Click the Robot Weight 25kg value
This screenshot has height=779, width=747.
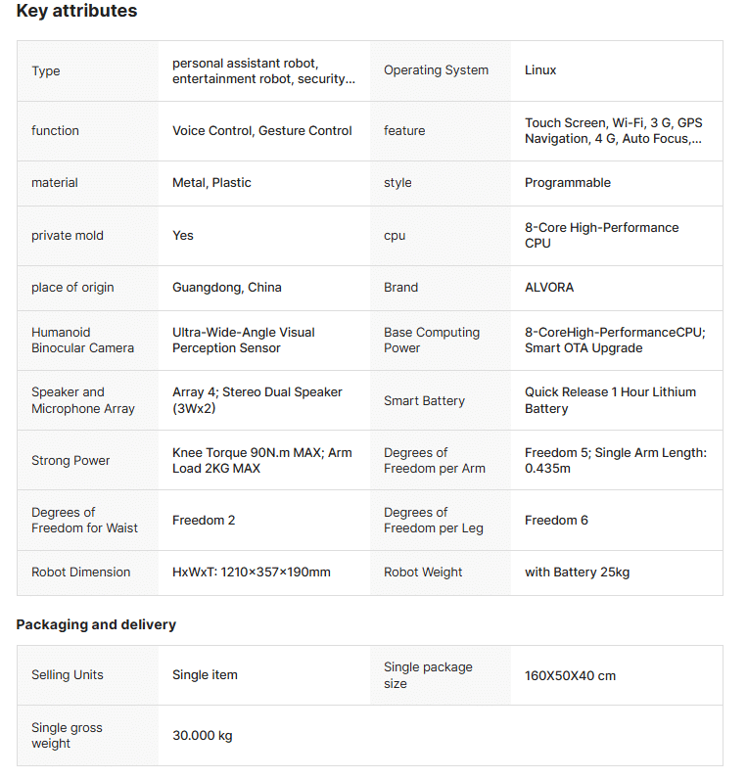click(x=577, y=572)
